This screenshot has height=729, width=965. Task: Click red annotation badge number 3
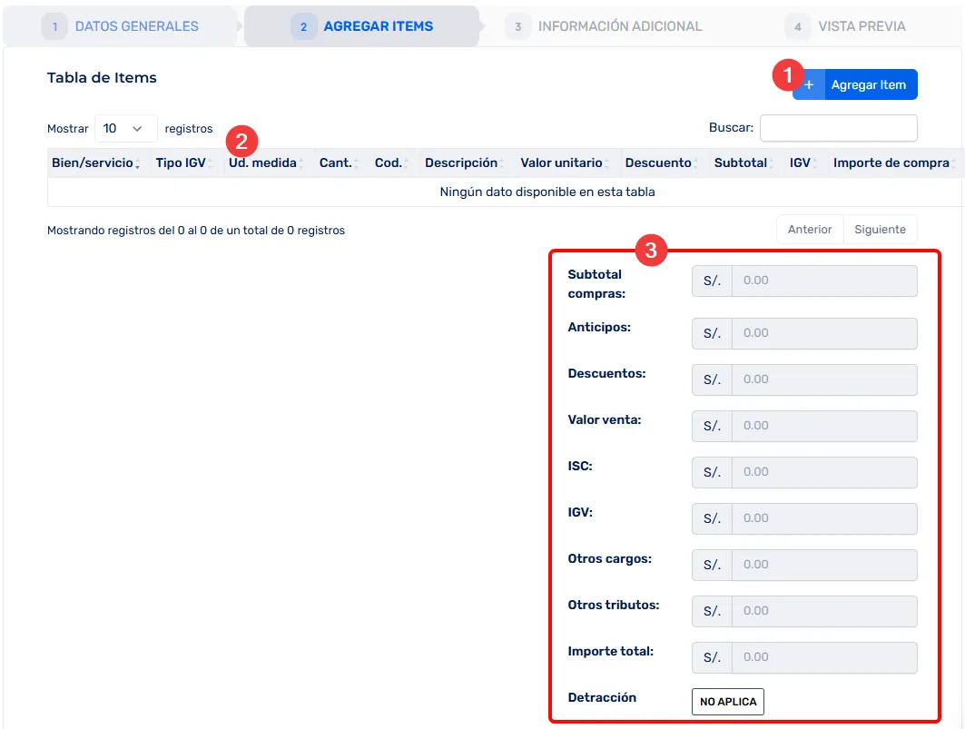(650, 251)
